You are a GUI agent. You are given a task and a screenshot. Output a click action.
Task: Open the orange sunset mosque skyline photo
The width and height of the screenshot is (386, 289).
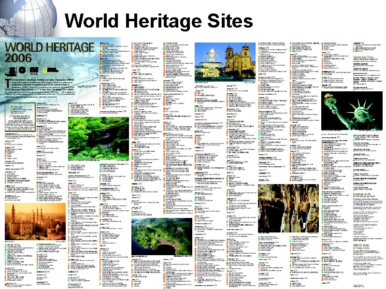tap(35, 221)
